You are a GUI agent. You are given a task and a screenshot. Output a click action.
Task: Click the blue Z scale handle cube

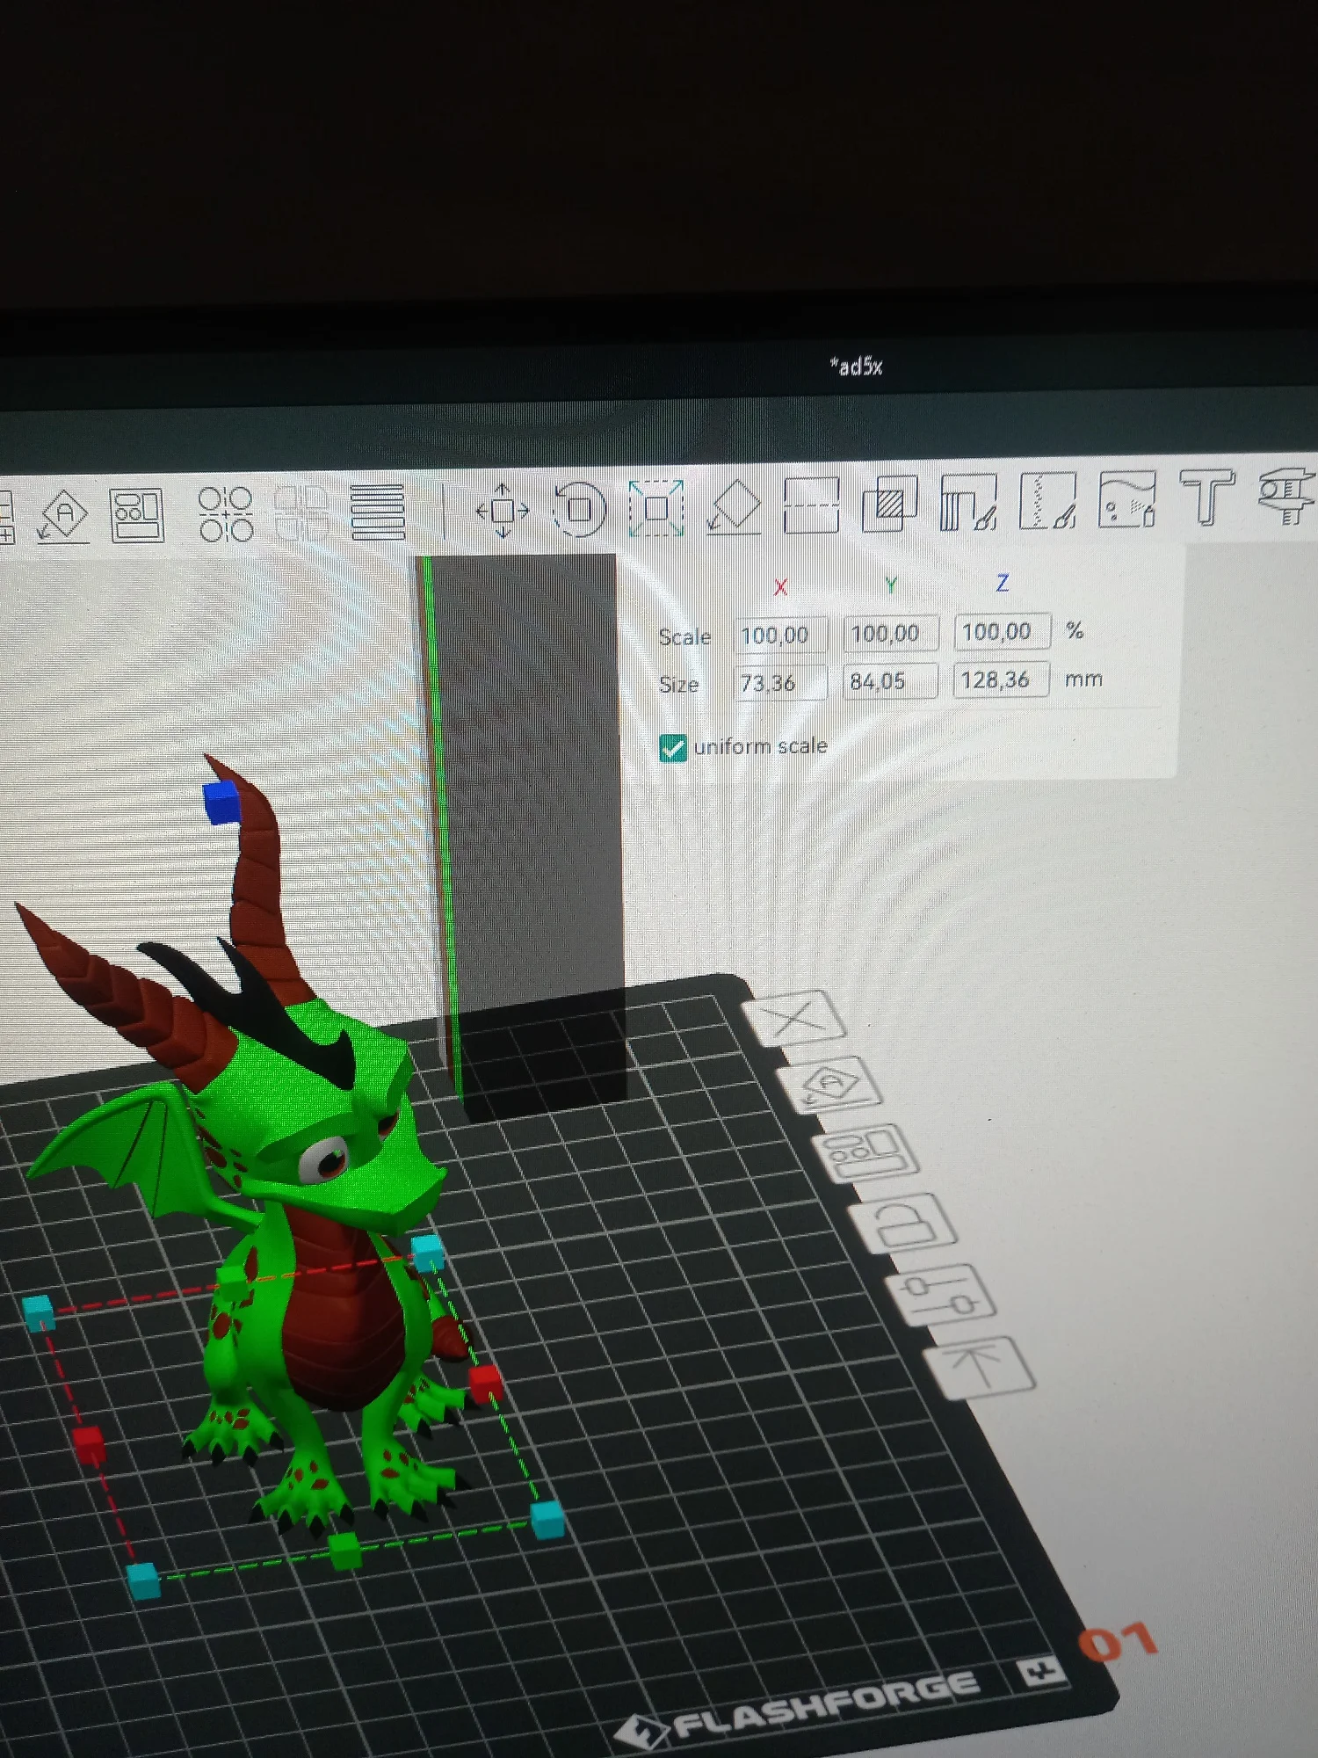click(x=221, y=803)
